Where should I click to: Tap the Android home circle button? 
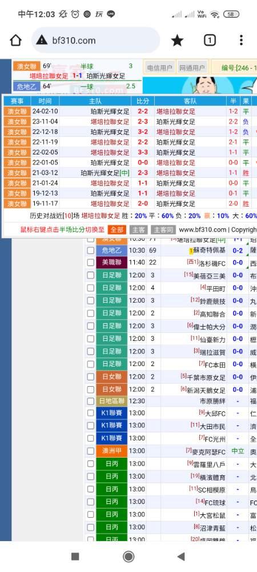click(x=128, y=557)
